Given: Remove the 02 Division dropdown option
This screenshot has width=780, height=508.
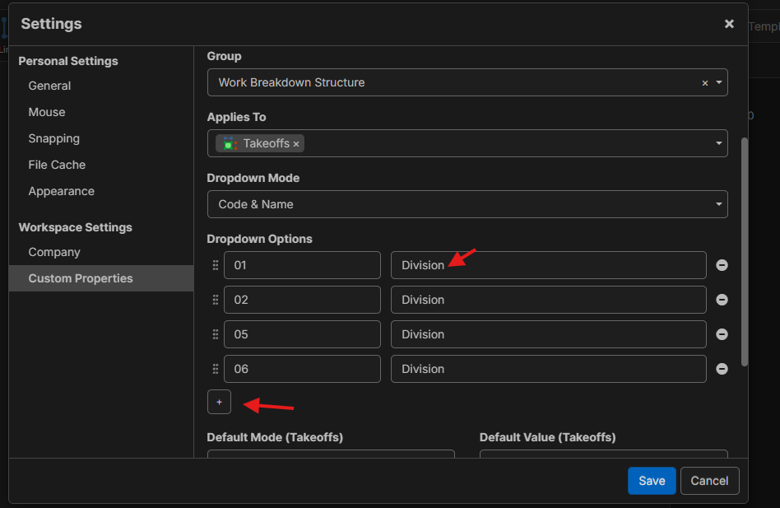Looking at the screenshot, I should [722, 300].
